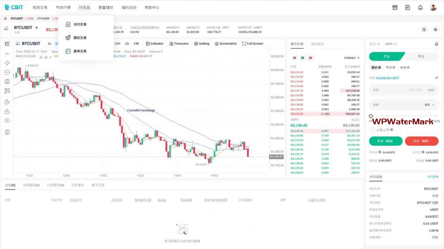This screenshot has width=444, height=249.
Task: Enter Full Screen chart mode
Action: click(x=253, y=44)
